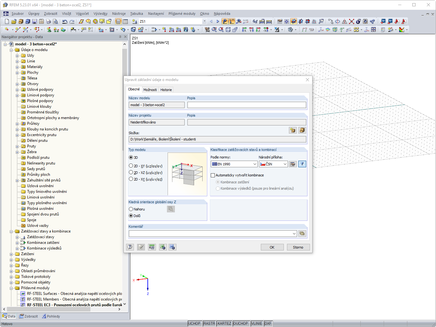Confirm dialog with OK button
Viewport: 436px width, 327px height.
click(272, 247)
